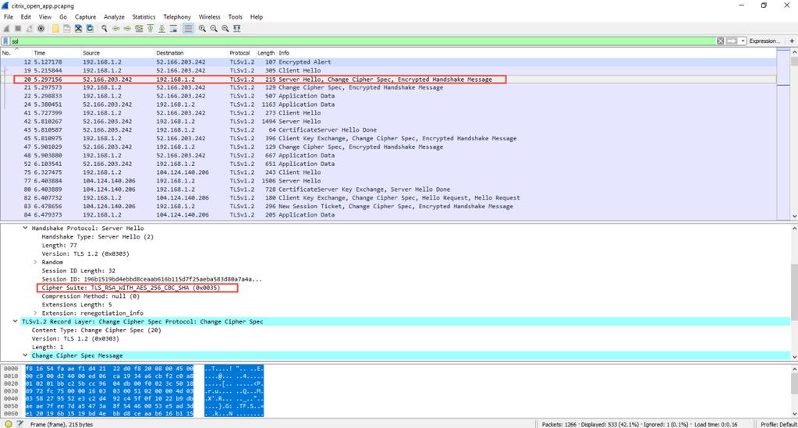Zoom out on packet text
Image resolution: width=798 pixels, height=428 pixels.
pos(214,29)
